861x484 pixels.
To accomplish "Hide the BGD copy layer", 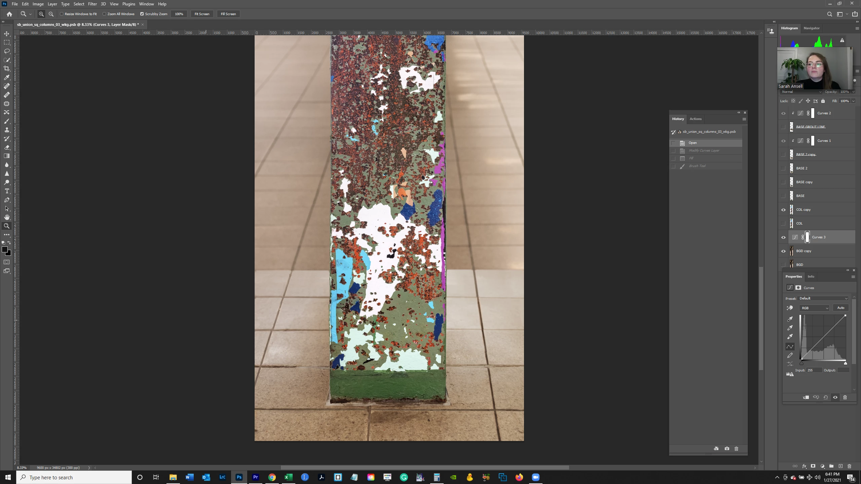I will pyautogui.click(x=783, y=251).
